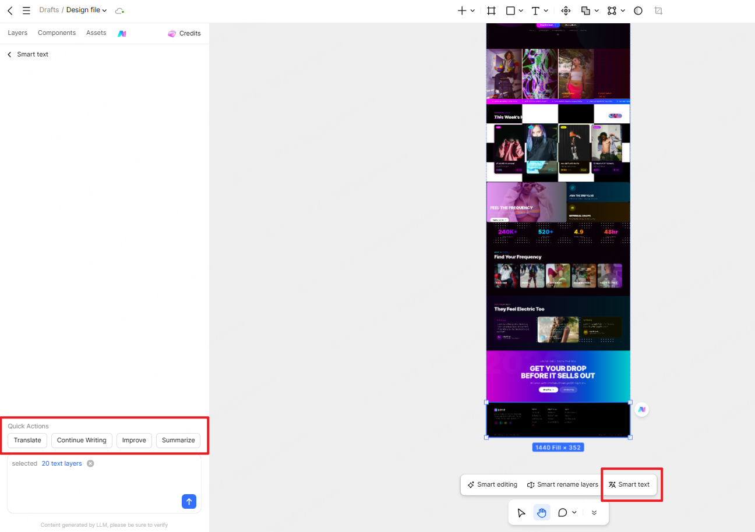
Task: Switch to the Components tab
Action: coord(57,33)
